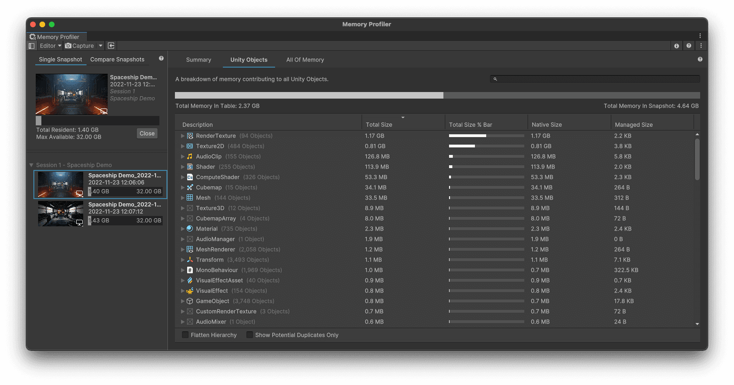The width and height of the screenshot is (734, 385).
Task: Click the VisualEffectAsset icon
Action: [x=190, y=280]
